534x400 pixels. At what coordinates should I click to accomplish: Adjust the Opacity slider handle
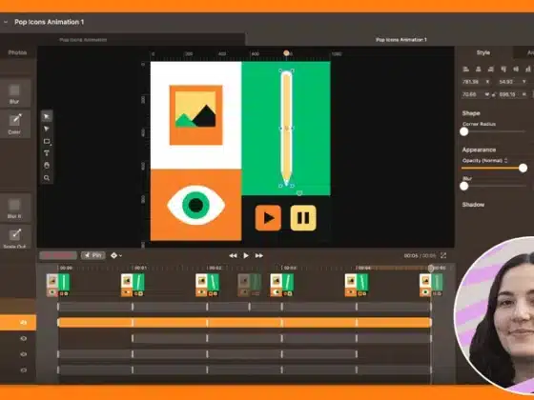click(x=524, y=168)
